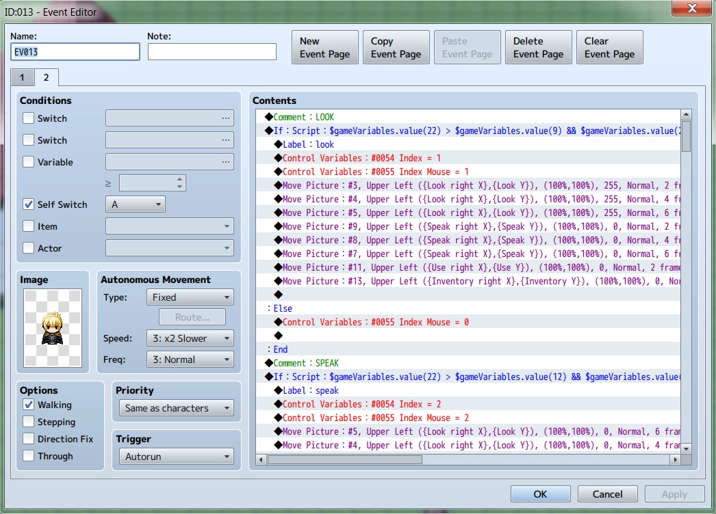Select Control Variables #0054 Index = 2

click(x=468, y=405)
